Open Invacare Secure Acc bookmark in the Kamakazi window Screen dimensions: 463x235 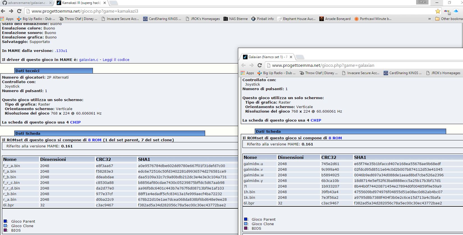pyautogui.click(x=120, y=19)
